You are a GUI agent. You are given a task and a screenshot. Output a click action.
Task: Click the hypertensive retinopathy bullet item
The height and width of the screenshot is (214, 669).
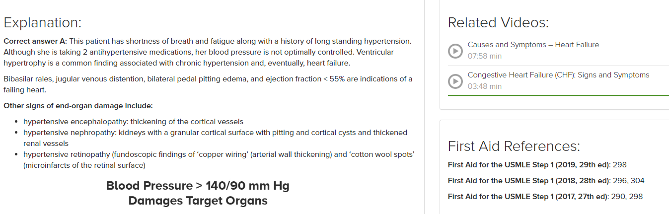tap(219, 160)
